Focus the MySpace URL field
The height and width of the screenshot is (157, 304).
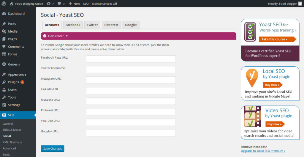(x=131, y=101)
